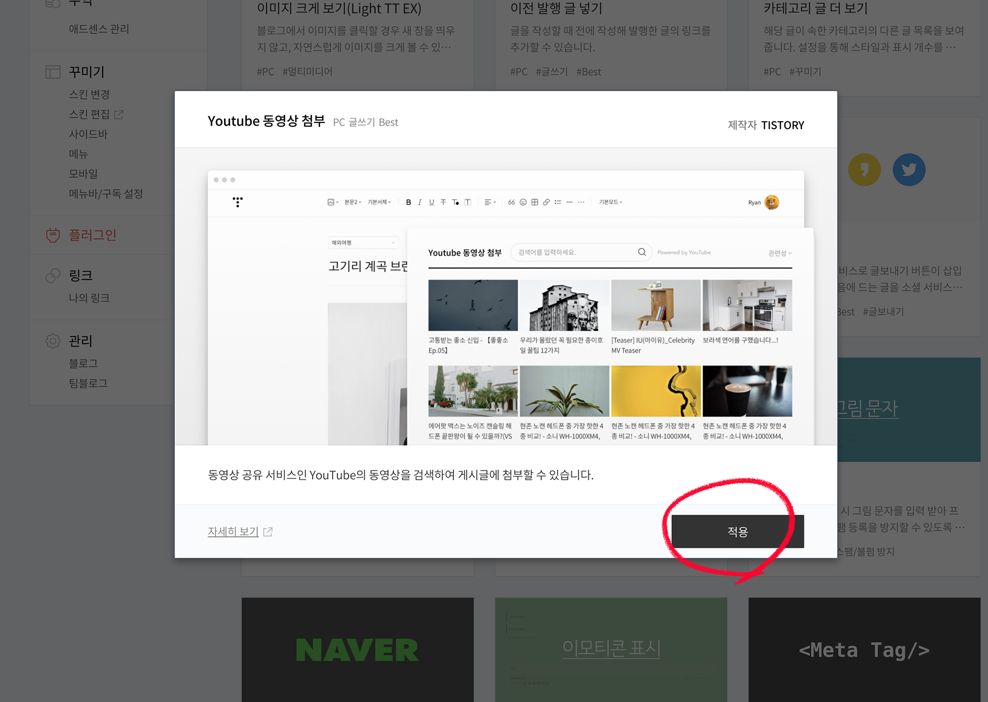The height and width of the screenshot is (702, 988).
Task: Open the 본문2 paragraph style dropdown
Action: [x=353, y=202]
